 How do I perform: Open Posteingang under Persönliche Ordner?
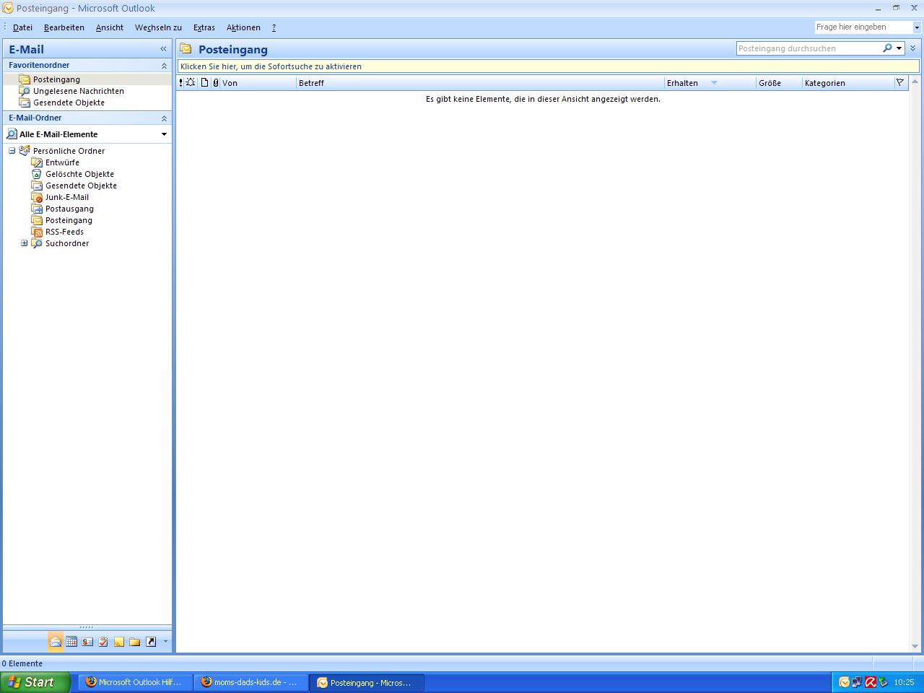tap(69, 220)
